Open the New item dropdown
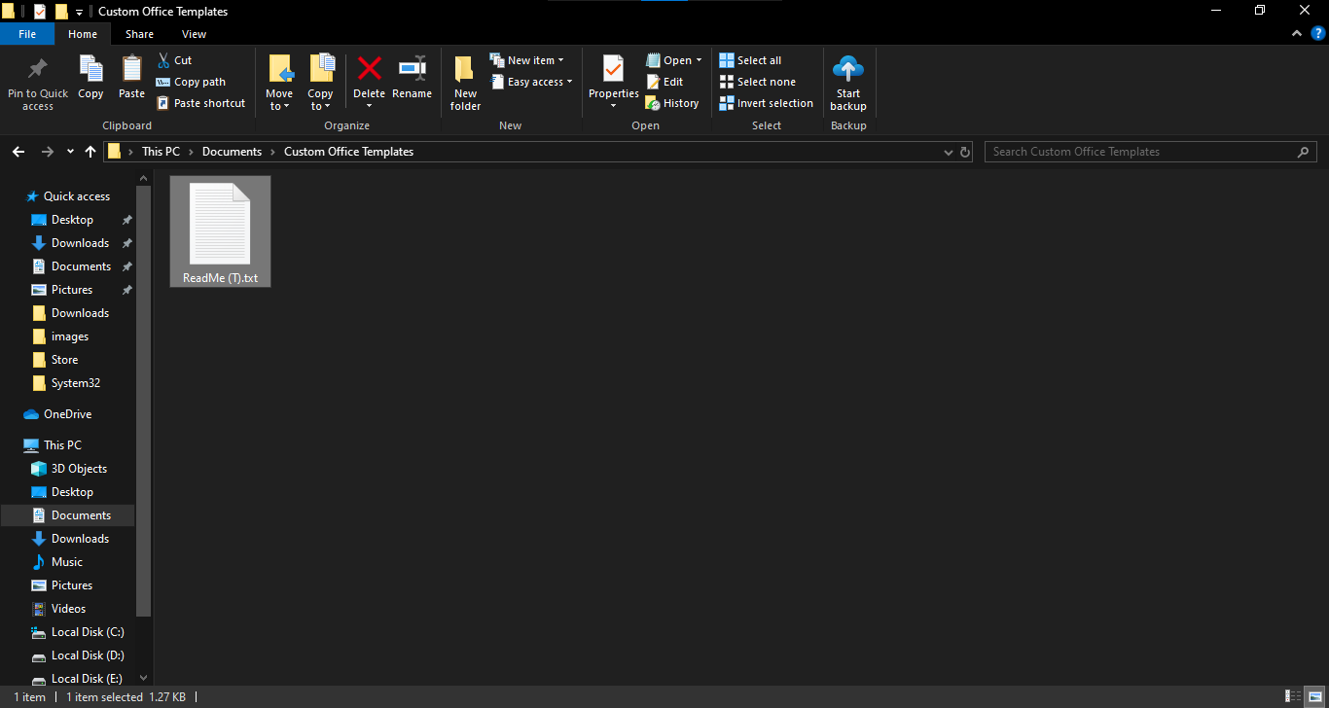The width and height of the screenshot is (1329, 708). point(526,60)
